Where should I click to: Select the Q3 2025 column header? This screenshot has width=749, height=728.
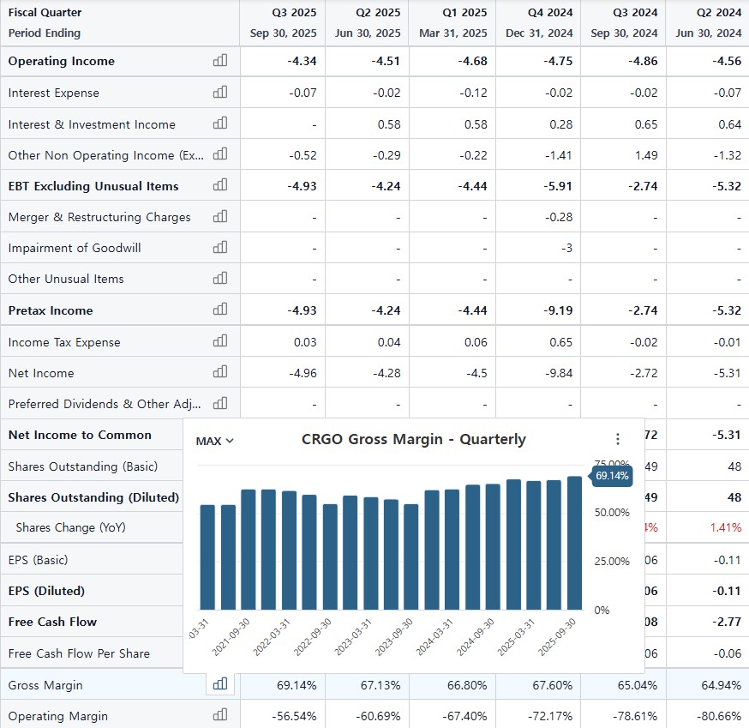point(283,23)
